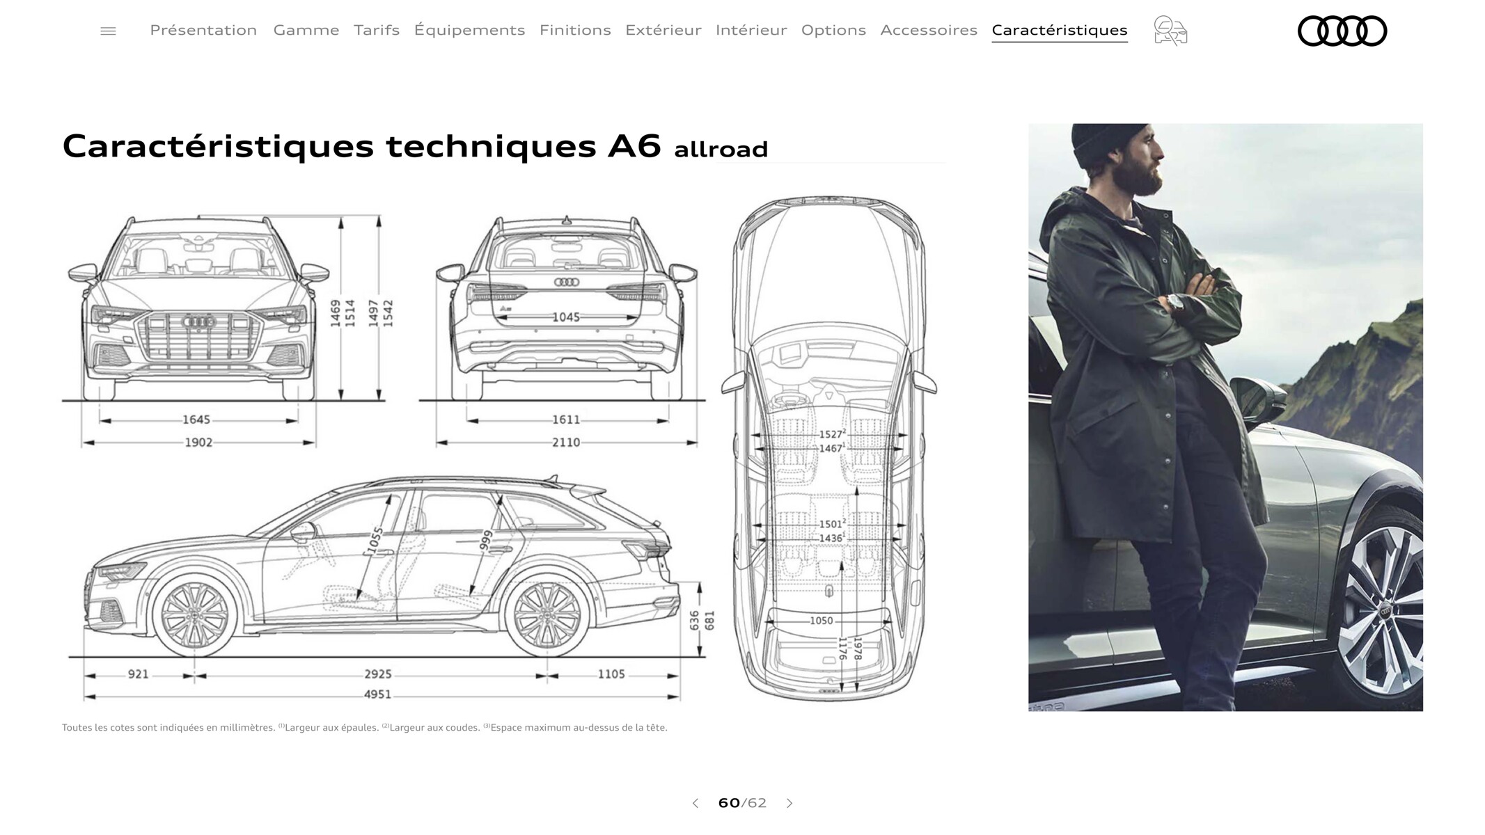Click the heading Caractéristiques techniques A6 allroad
This screenshot has width=1485, height=835.
(415, 147)
